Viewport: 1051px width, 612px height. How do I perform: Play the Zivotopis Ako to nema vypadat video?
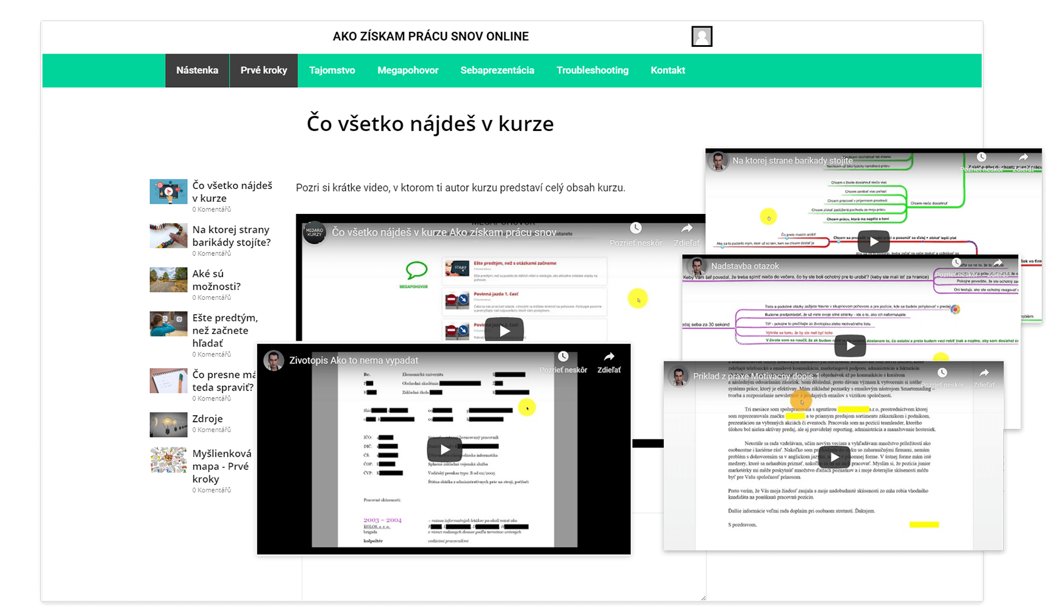[x=445, y=450]
